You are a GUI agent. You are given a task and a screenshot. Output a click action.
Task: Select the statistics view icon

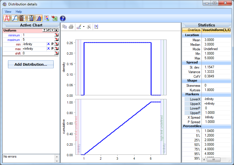31,18
